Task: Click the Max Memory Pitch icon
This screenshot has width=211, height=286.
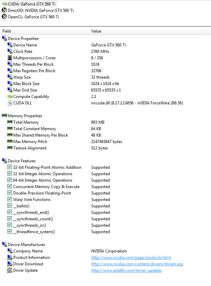Action: click(x=10, y=141)
